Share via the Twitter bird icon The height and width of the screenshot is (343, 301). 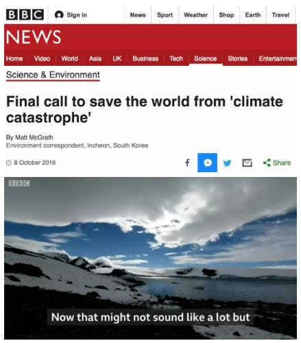click(227, 163)
